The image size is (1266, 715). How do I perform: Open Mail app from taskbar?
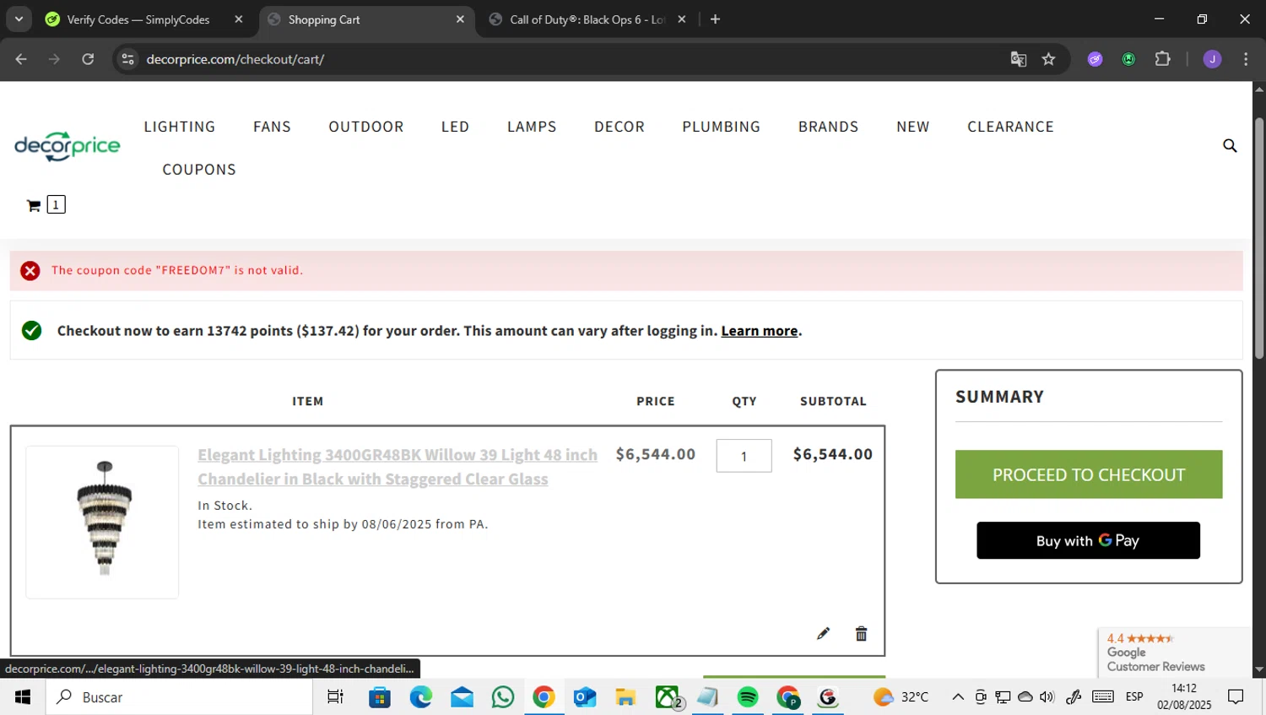click(462, 697)
